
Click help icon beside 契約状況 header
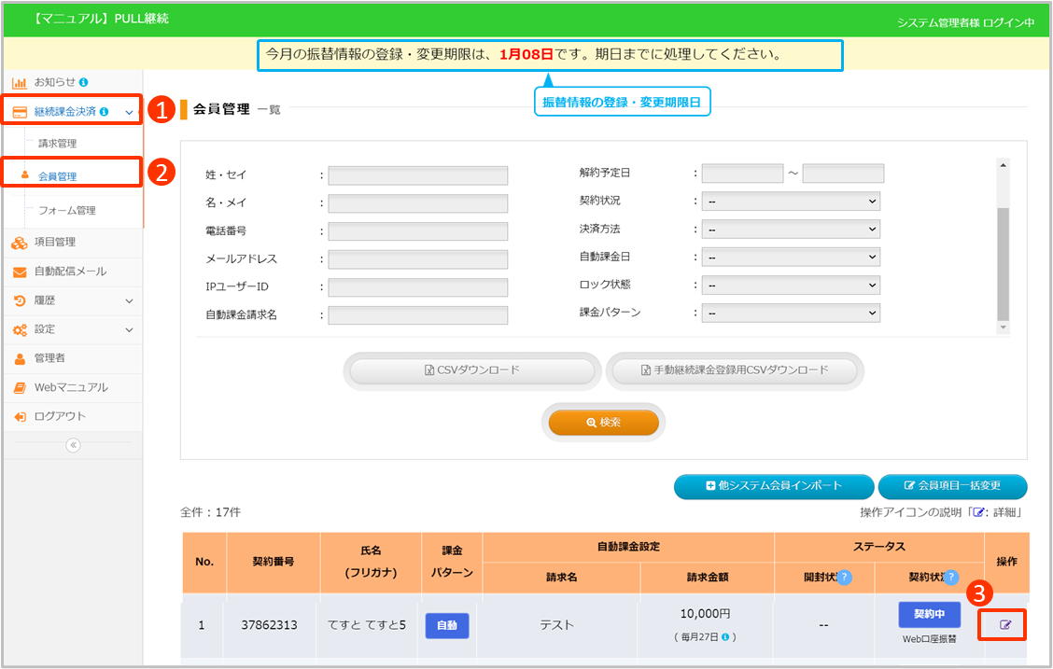click(949, 578)
